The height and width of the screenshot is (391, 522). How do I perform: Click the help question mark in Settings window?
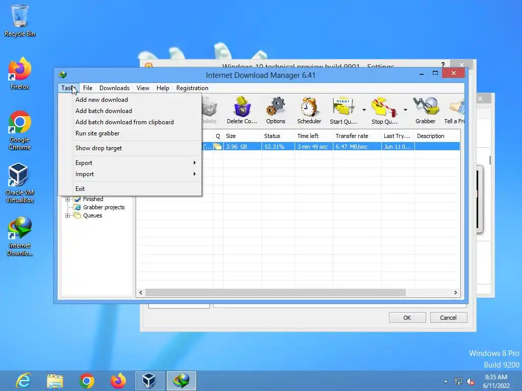[443, 64]
